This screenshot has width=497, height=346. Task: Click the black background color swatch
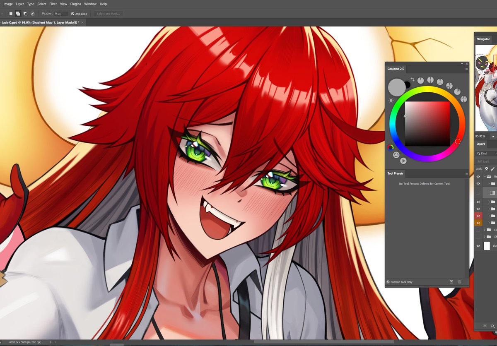click(x=408, y=85)
